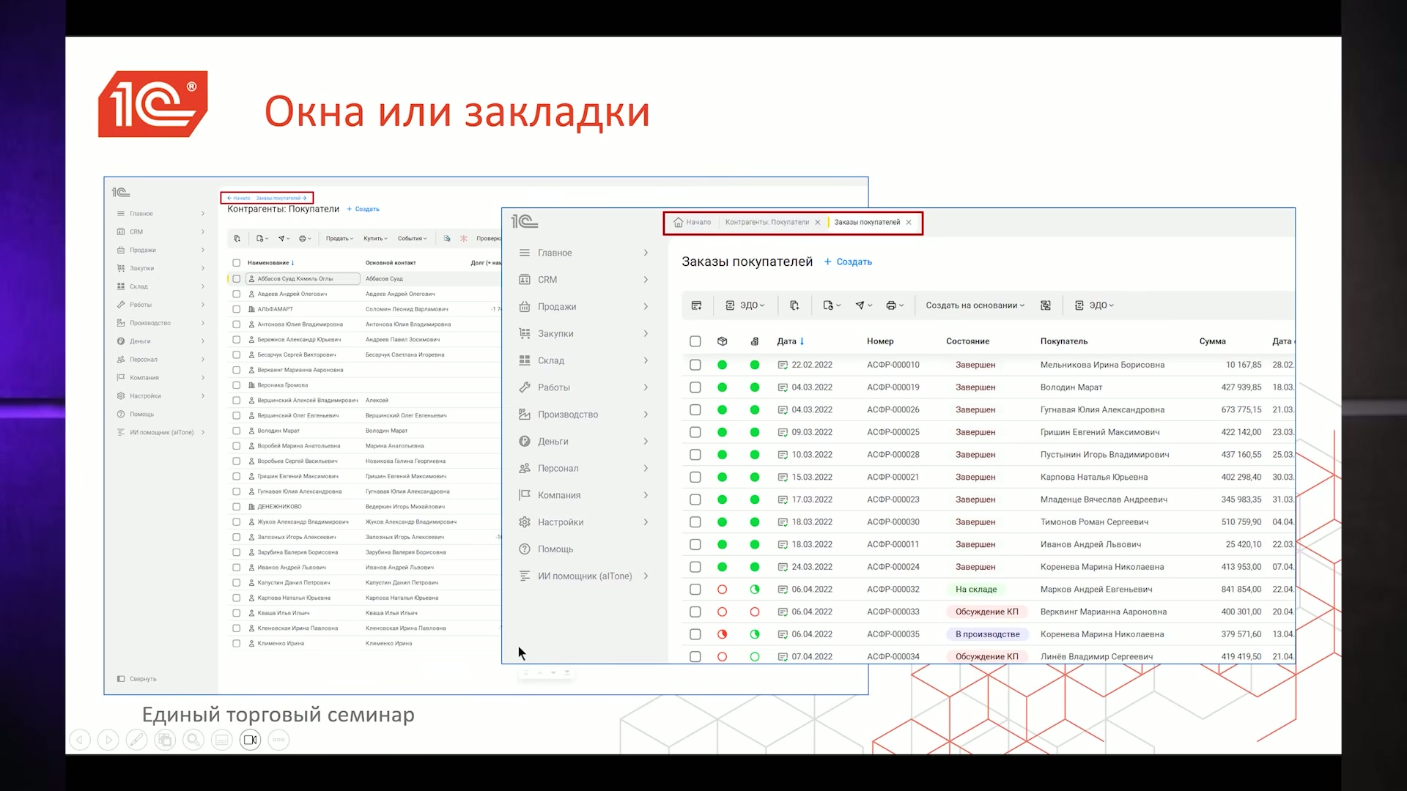Open first ЭДО dropdown in orders toolbar
The width and height of the screenshot is (1407, 791).
pyautogui.click(x=745, y=305)
